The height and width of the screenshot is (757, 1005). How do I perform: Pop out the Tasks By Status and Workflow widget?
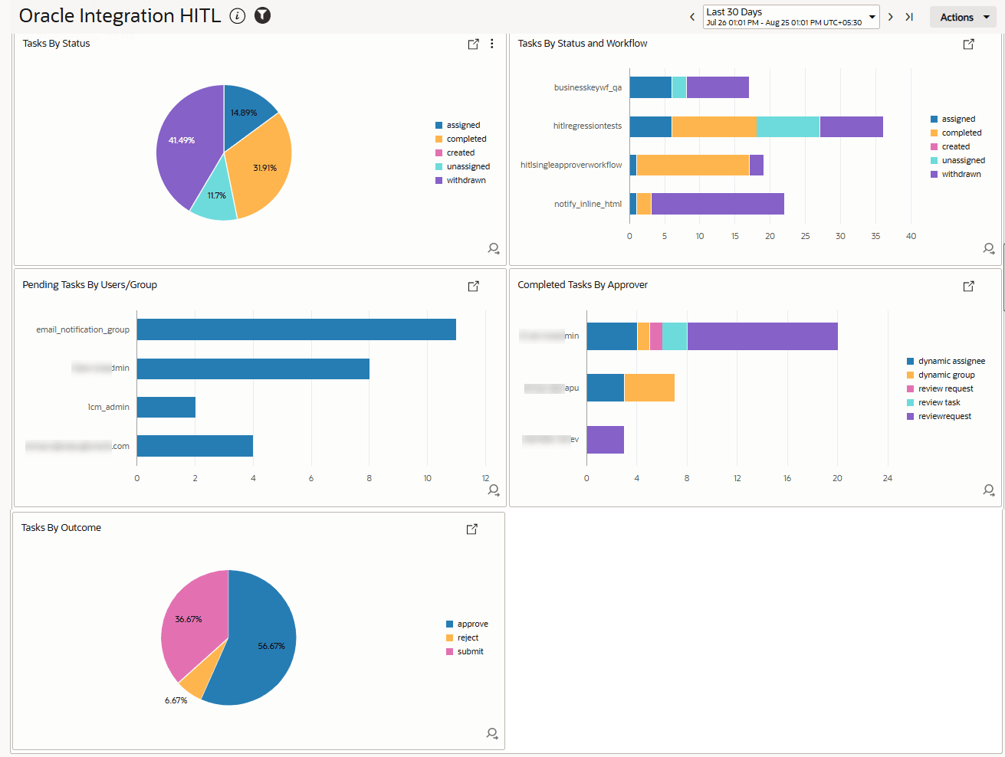pos(969,44)
